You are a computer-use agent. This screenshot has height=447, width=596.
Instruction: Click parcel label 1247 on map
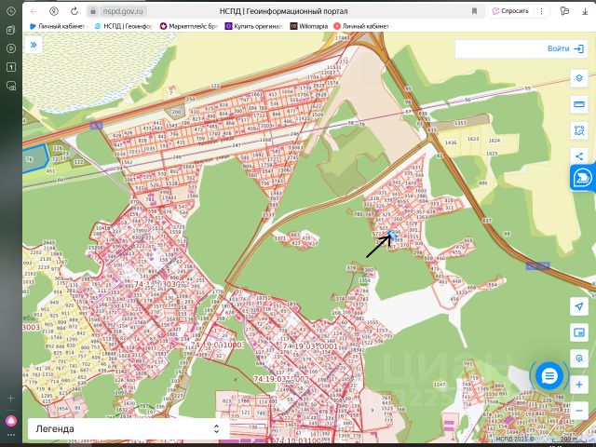[x=440, y=385]
